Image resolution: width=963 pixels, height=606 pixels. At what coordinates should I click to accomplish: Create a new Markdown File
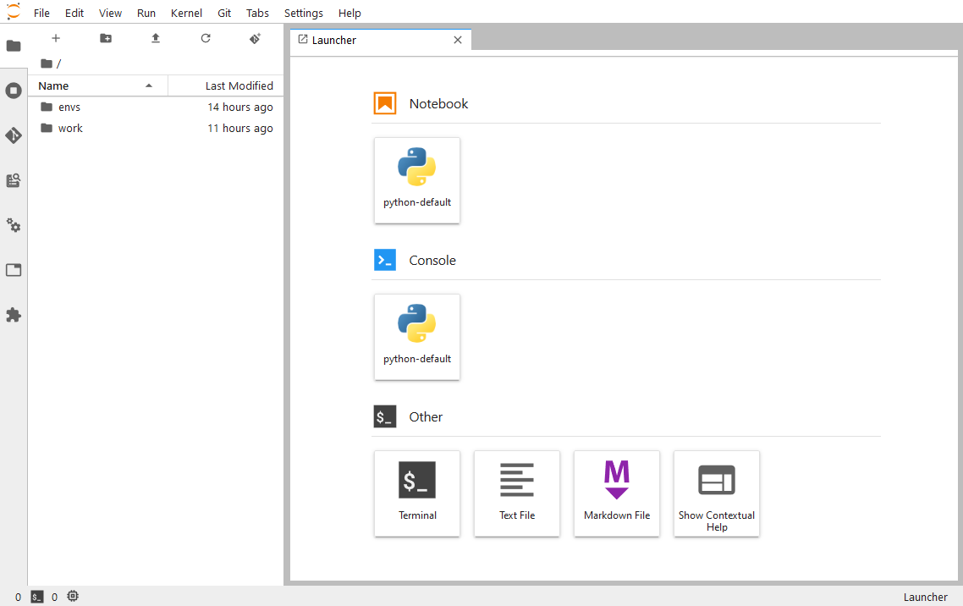(x=617, y=493)
